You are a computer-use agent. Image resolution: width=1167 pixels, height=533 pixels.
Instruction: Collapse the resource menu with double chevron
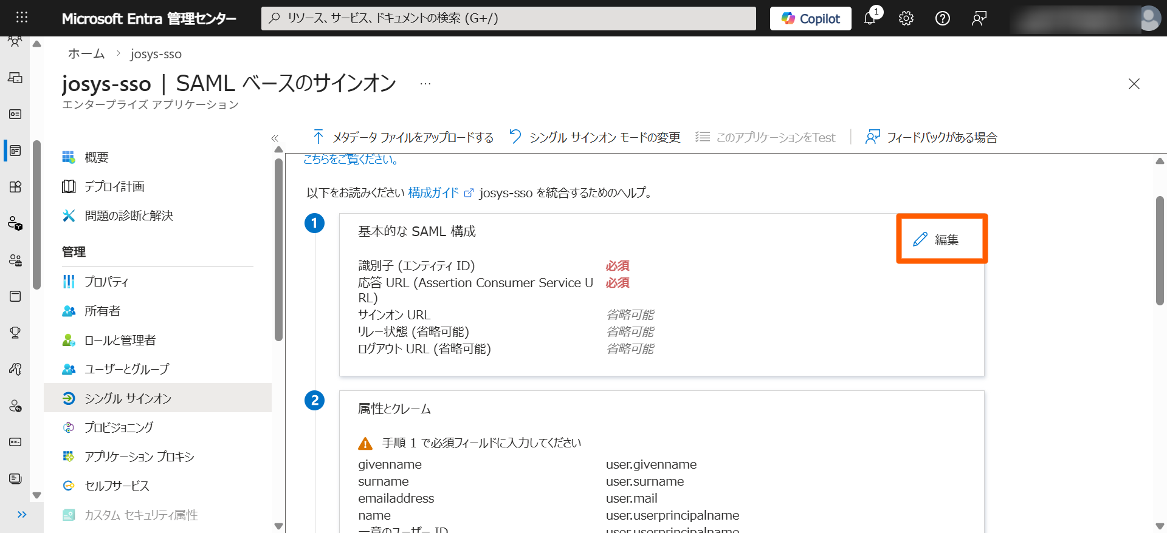(275, 138)
